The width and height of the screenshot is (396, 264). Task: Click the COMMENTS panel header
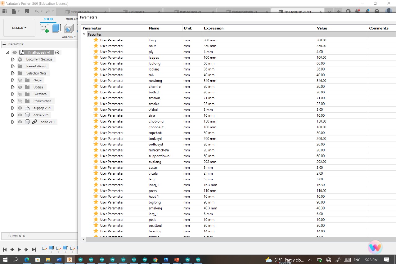point(39,236)
